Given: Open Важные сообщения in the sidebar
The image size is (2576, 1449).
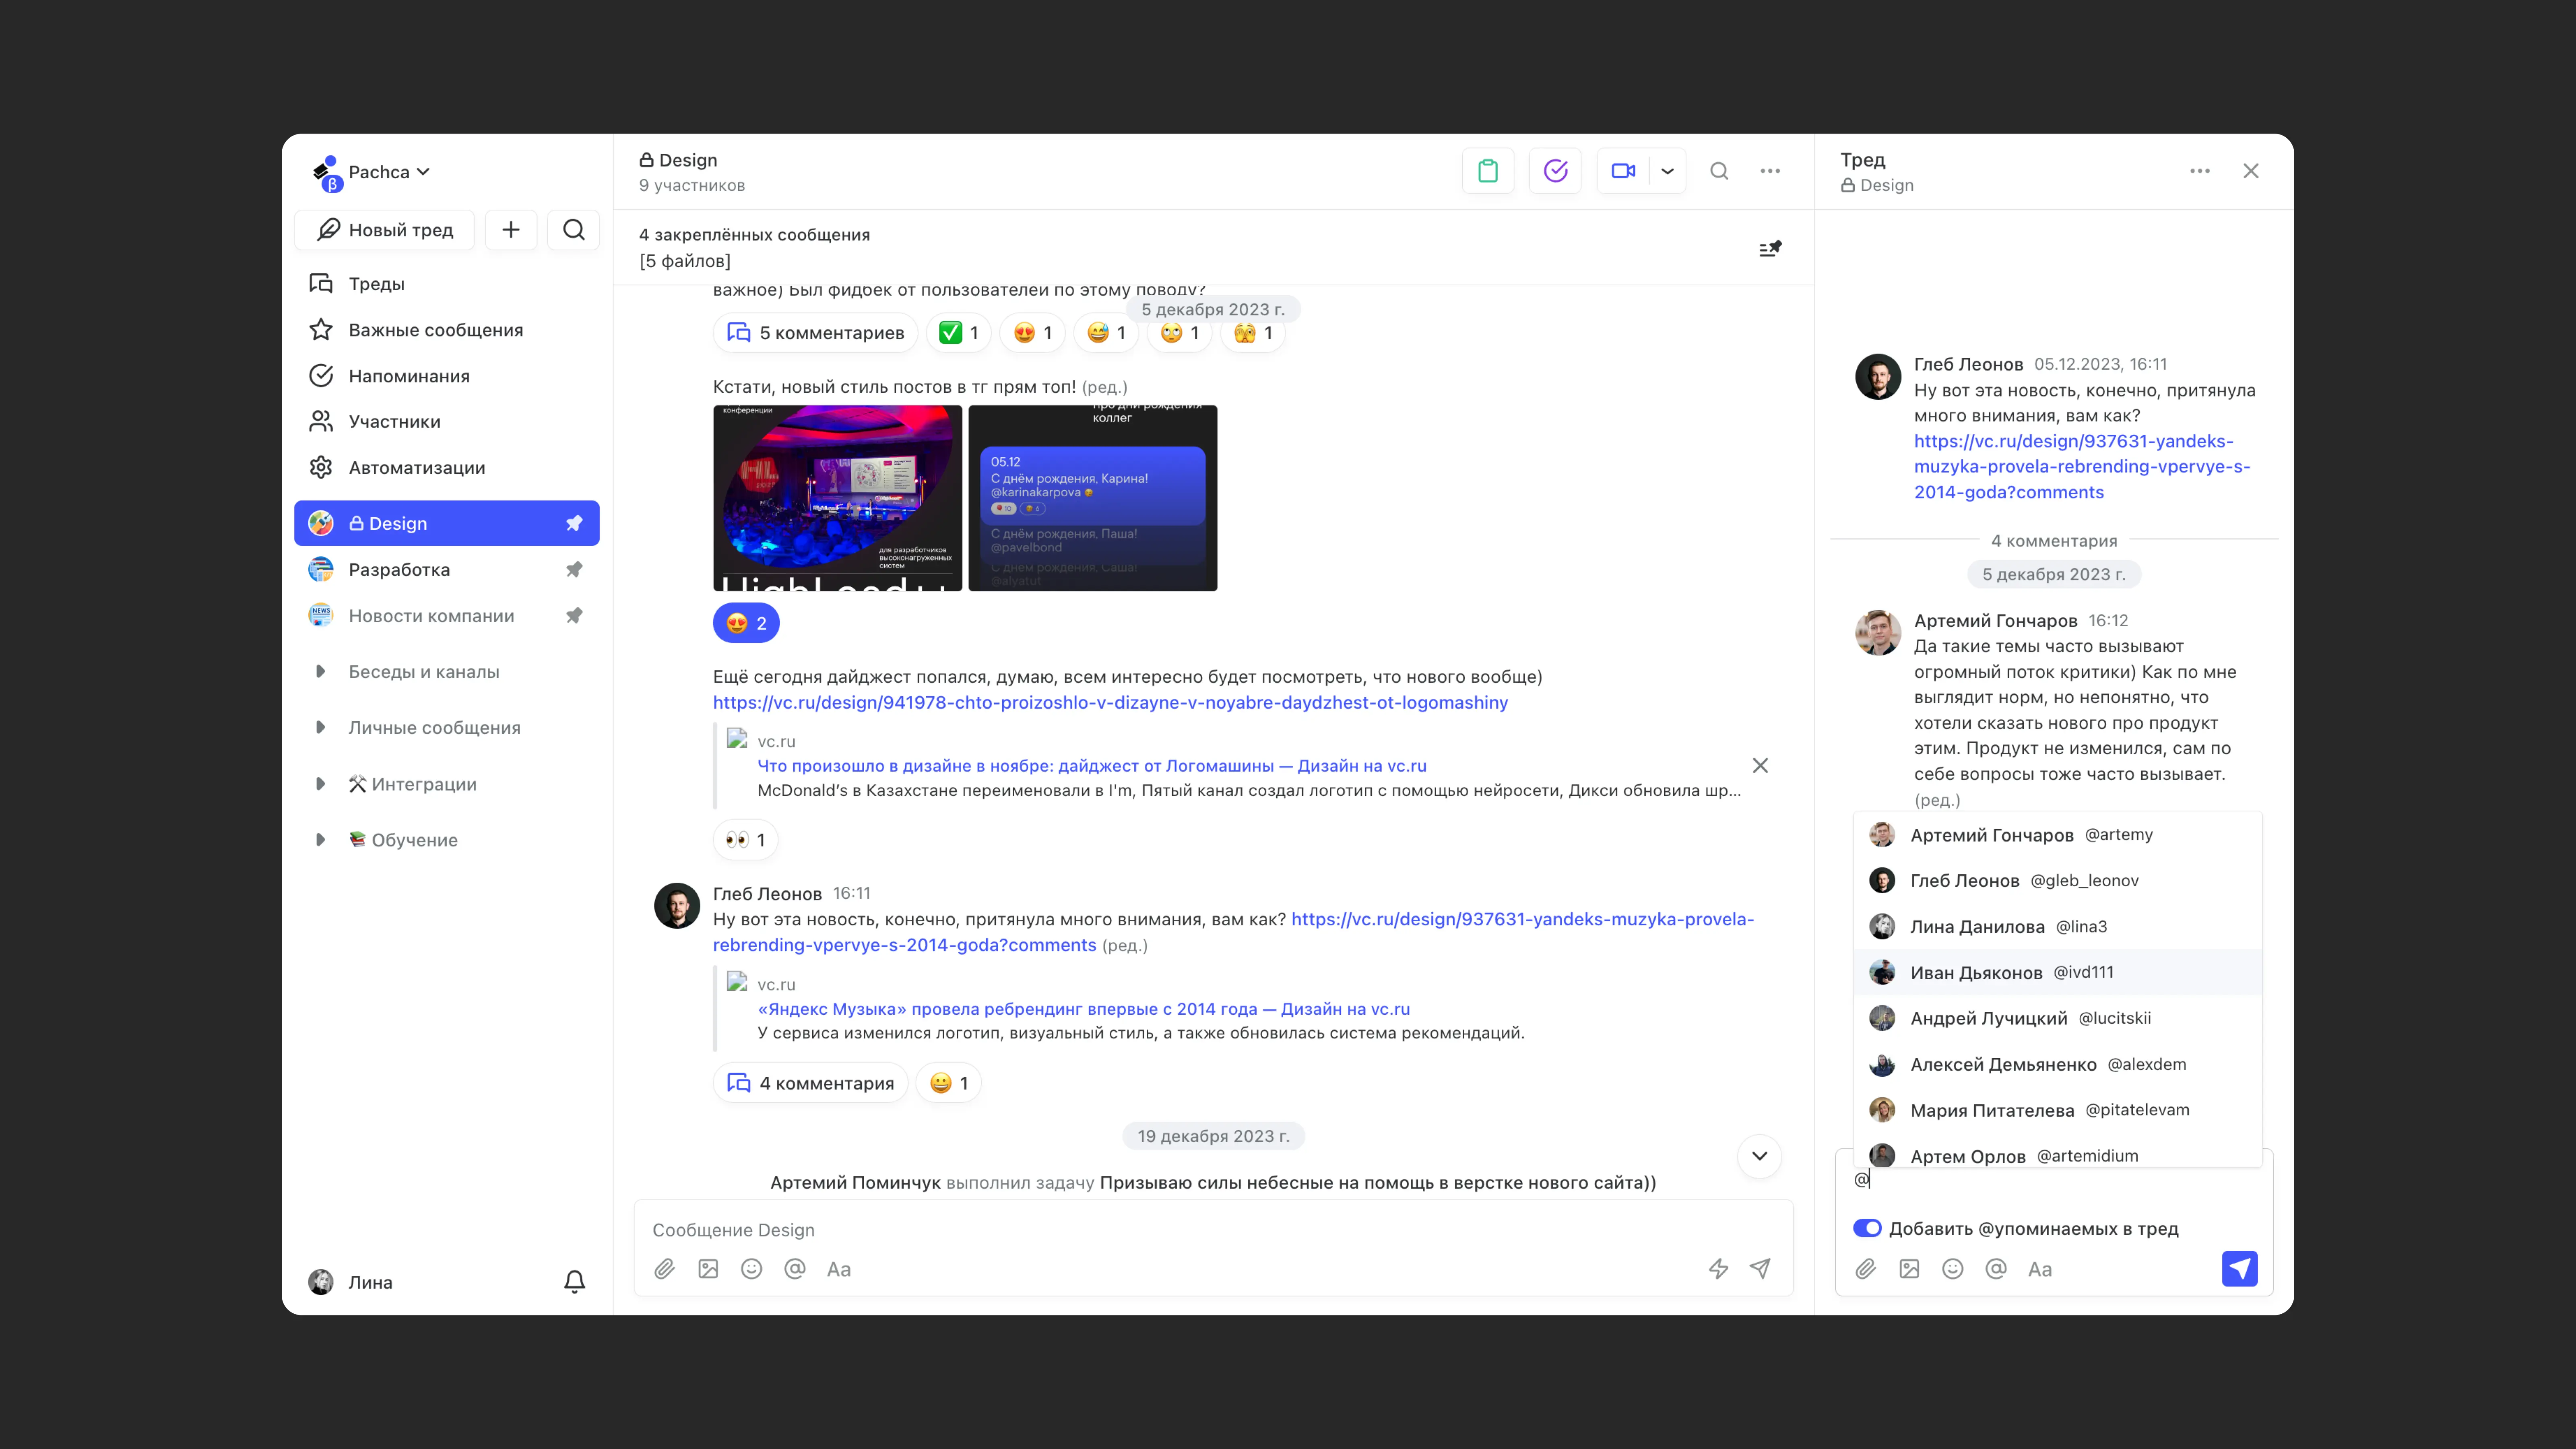Looking at the screenshot, I should pyautogui.click(x=435, y=330).
